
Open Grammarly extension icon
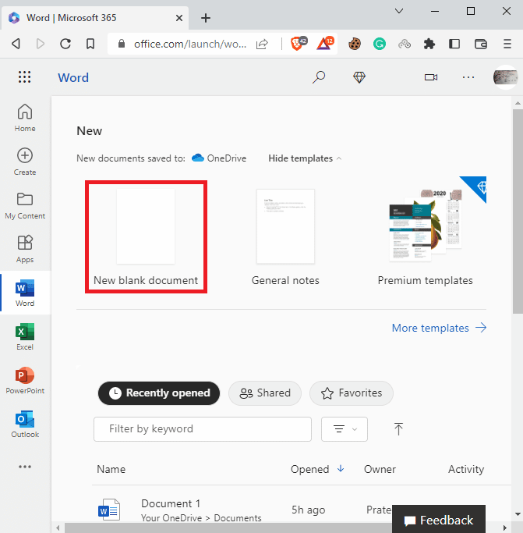coord(380,44)
